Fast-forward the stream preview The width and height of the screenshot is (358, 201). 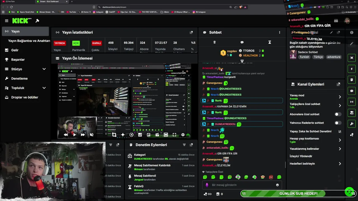(x=83, y=135)
